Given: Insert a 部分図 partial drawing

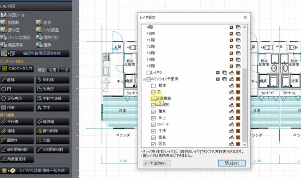Looking at the screenshot, I should click(10, 30).
